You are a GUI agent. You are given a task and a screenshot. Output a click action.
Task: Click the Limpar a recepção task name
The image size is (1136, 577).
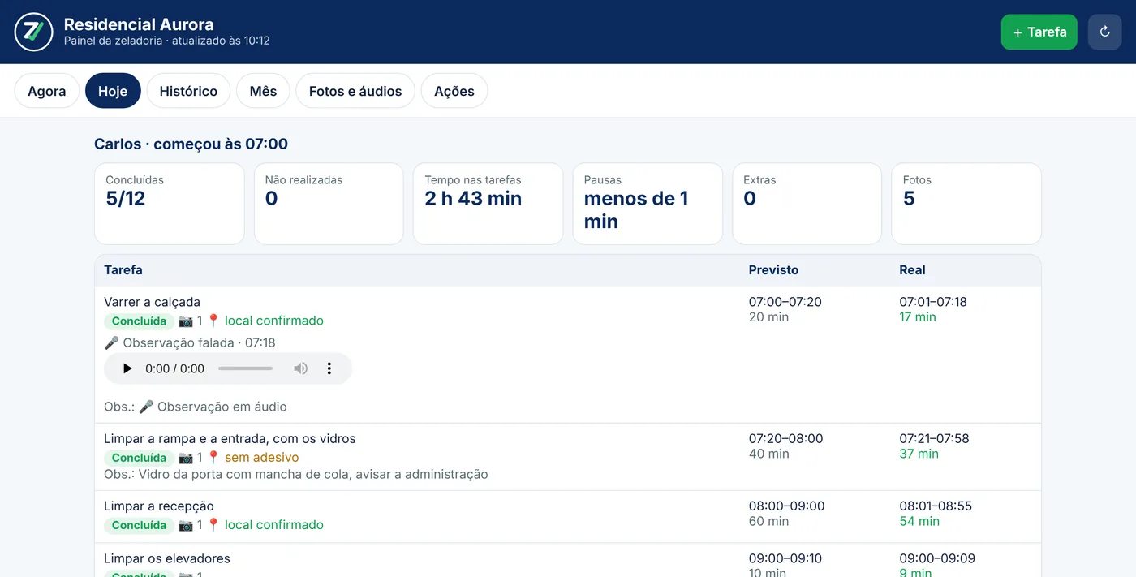point(159,506)
